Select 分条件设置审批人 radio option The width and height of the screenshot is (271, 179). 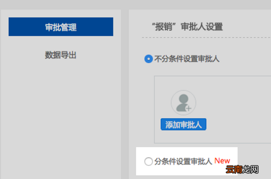(x=148, y=161)
